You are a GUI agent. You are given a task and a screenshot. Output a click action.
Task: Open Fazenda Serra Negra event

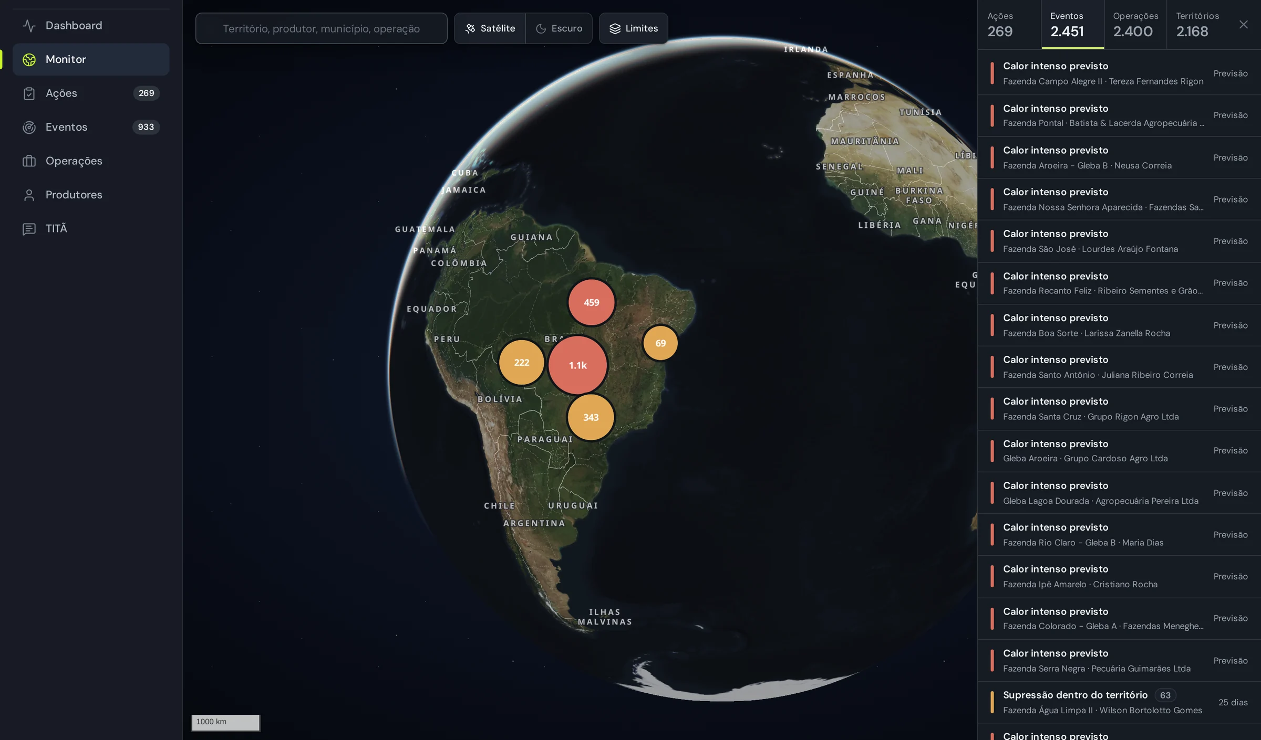[x=1119, y=661]
